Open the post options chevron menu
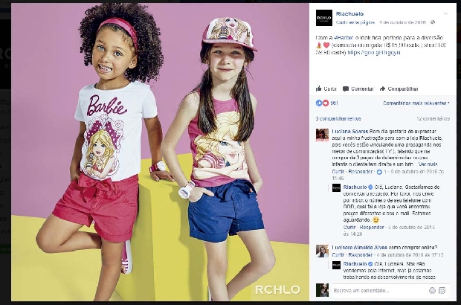This screenshot has height=305, width=461. [x=445, y=13]
